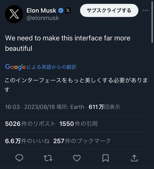
Task: Click the blue verified checkmark badge
Action: 61,10
